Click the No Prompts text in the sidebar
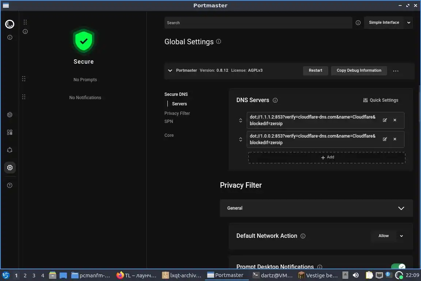Image resolution: width=421 pixels, height=281 pixels. tap(85, 80)
